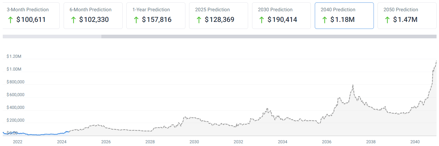Open the 1-Year Prediction card
The width and height of the screenshot is (439, 146).
click(156, 16)
